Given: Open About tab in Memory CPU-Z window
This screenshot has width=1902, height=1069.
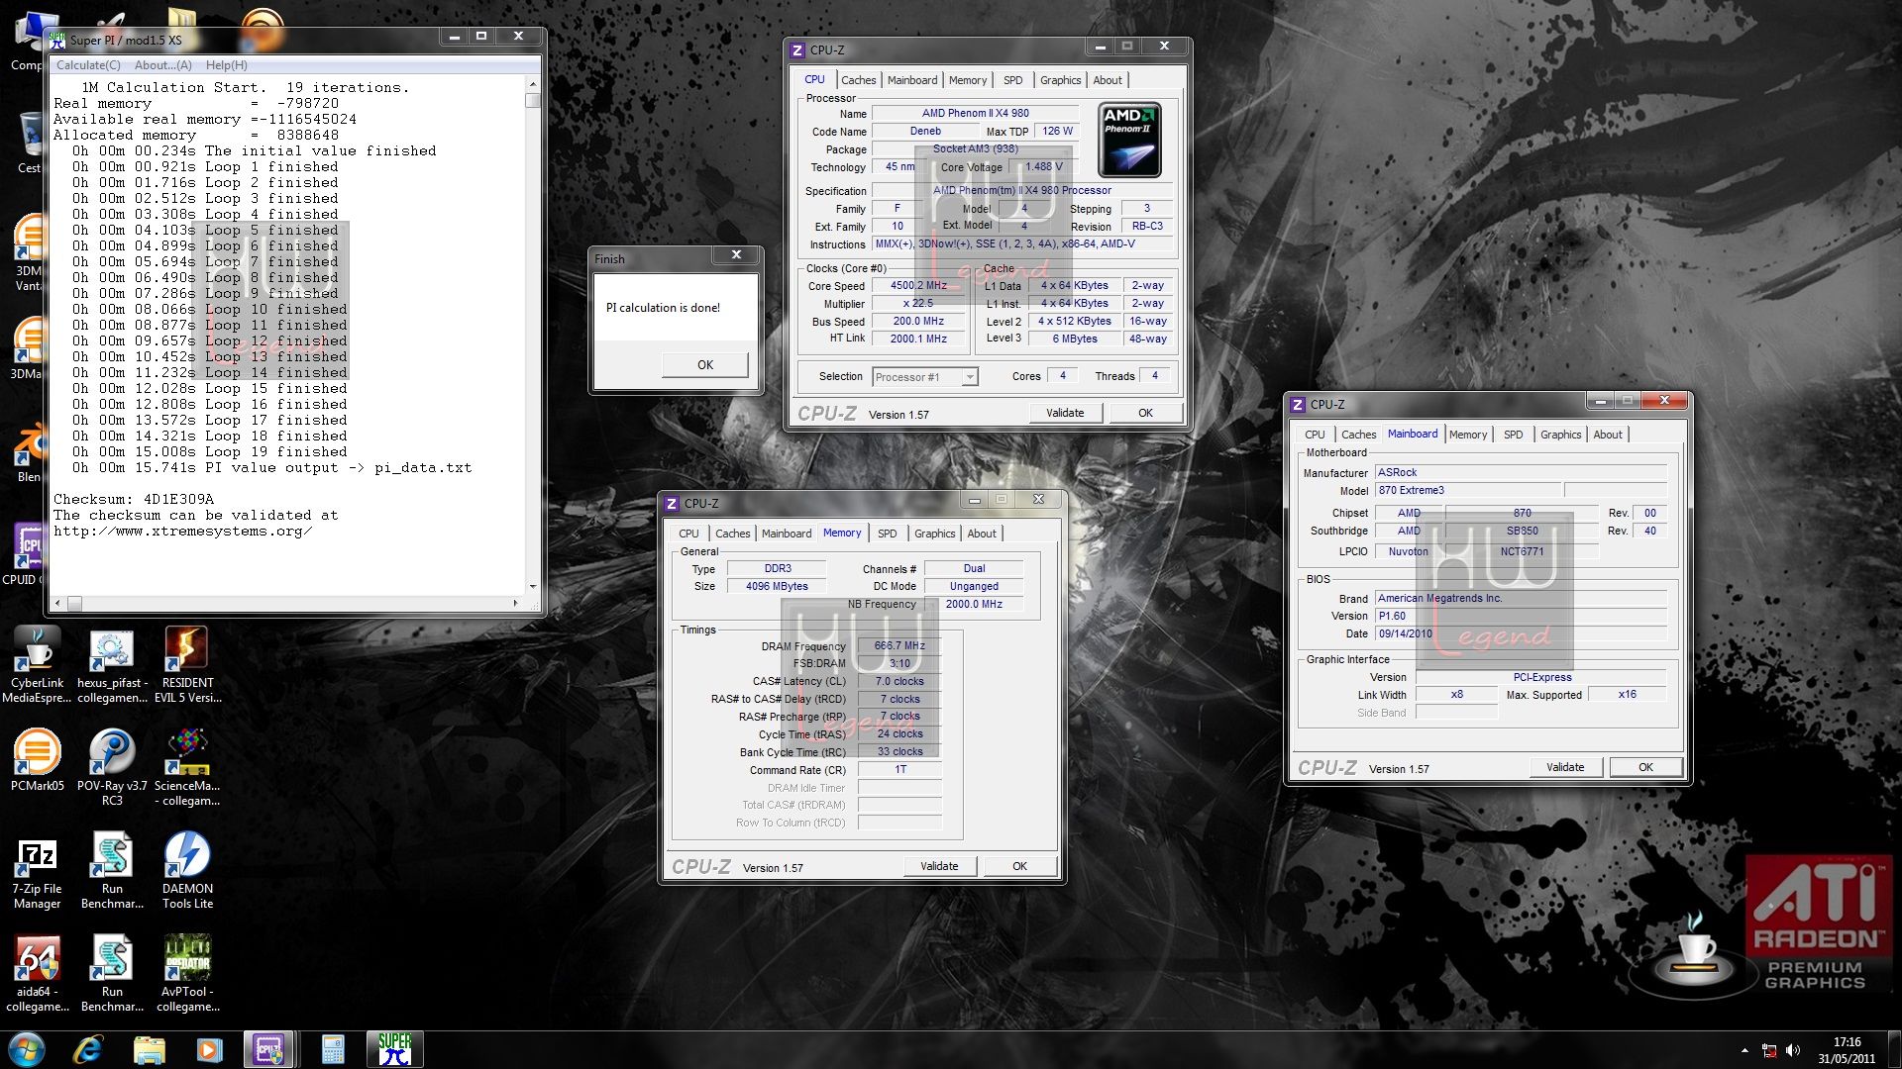Looking at the screenshot, I should tap(982, 534).
